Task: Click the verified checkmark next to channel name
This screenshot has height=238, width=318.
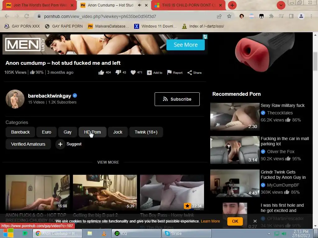Action: tap(75, 95)
